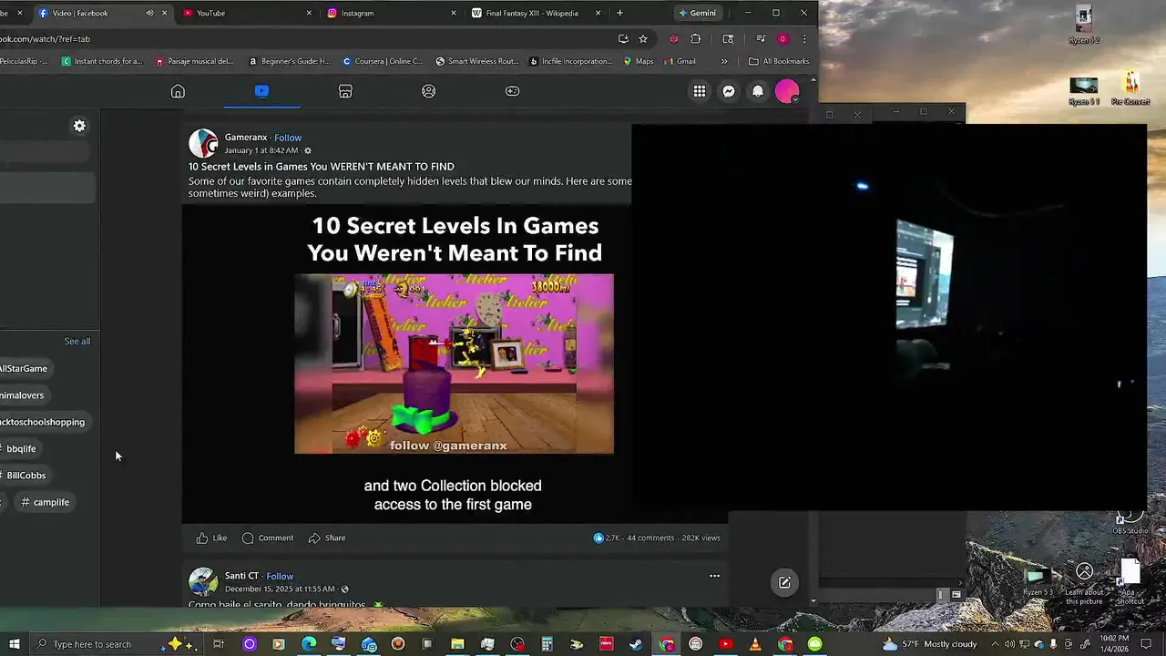The height and width of the screenshot is (656, 1166).
Task: Play the secret levels video thumbnail
Action: coord(454,364)
